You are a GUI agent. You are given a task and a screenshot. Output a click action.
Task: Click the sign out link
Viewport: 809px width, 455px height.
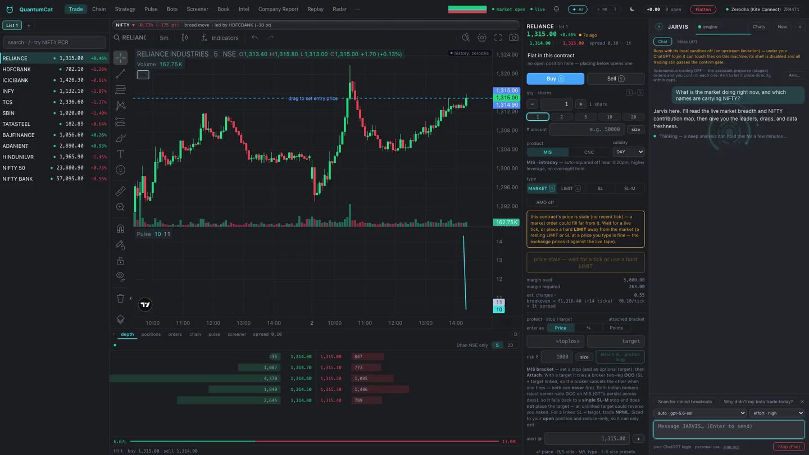click(731, 447)
